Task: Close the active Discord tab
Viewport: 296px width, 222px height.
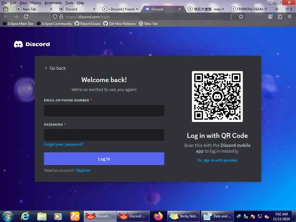Action: coord(180,9)
